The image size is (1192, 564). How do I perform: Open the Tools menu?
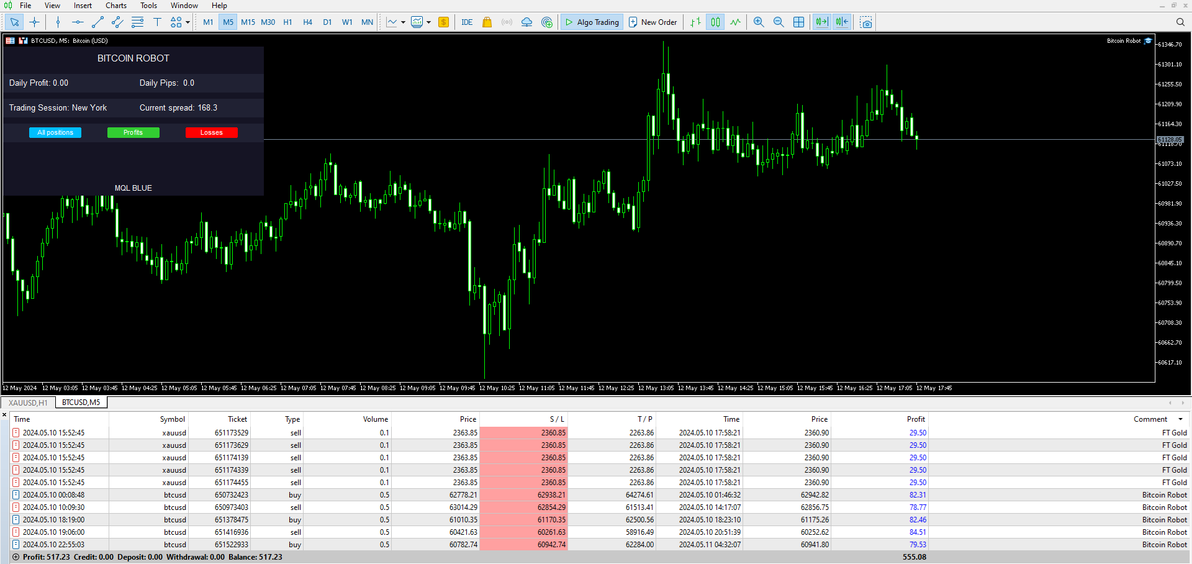click(x=148, y=6)
